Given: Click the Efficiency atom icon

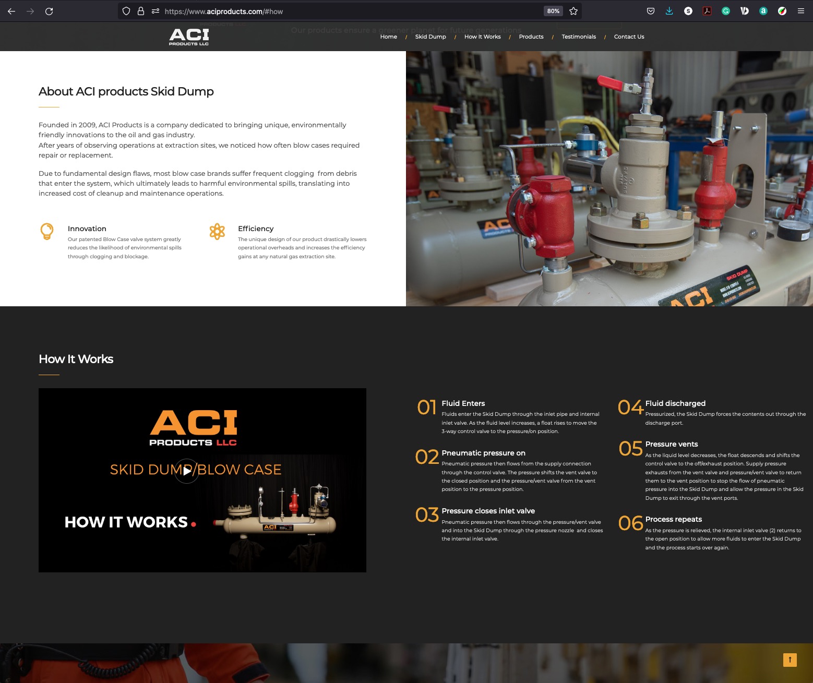Looking at the screenshot, I should point(217,231).
